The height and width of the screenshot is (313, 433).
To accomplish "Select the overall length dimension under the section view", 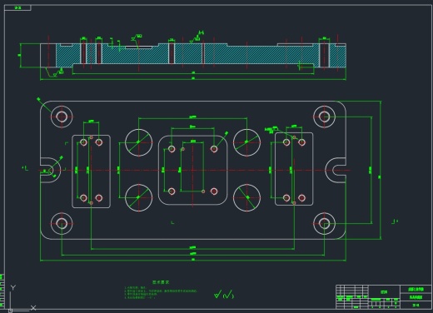I will [193, 79].
